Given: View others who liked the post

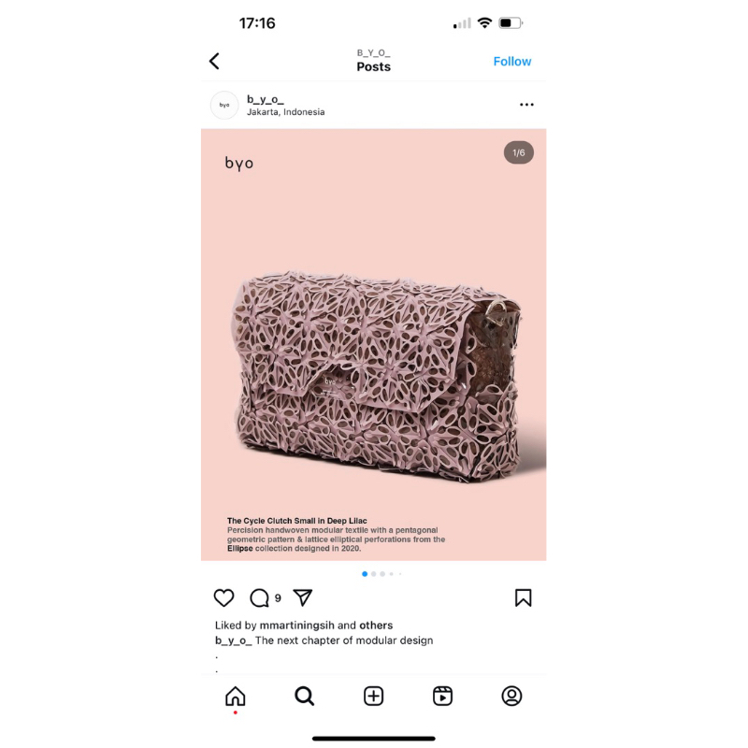Looking at the screenshot, I should point(376,626).
